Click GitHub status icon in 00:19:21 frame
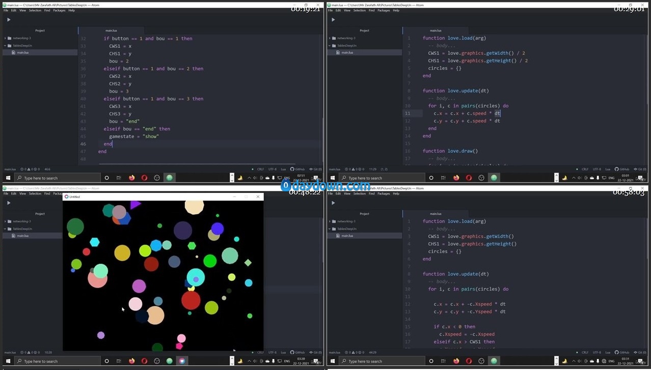Viewport: 651px width, 370px height. click(297, 169)
